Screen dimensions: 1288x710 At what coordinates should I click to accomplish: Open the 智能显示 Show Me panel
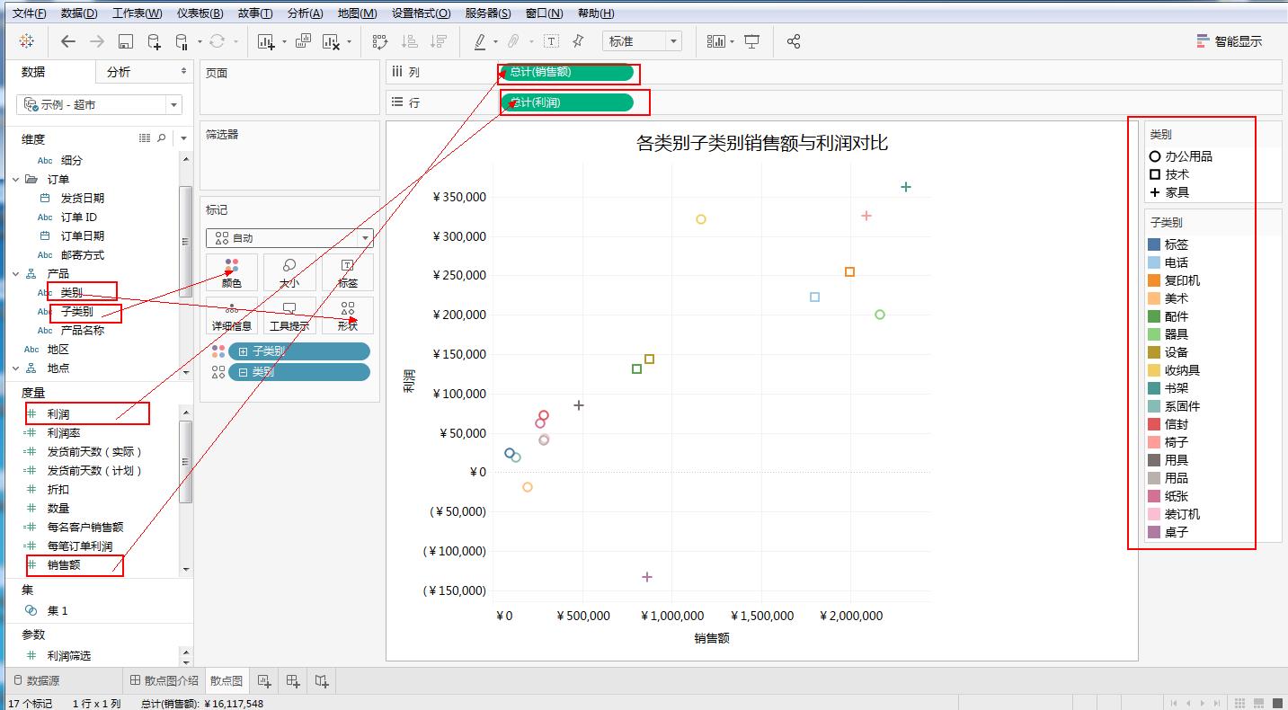click(x=1229, y=41)
